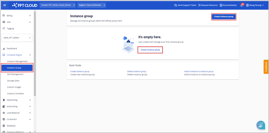Click the Send Support Ticket icon
The height and width of the screenshot is (133, 269).
click(176, 5)
